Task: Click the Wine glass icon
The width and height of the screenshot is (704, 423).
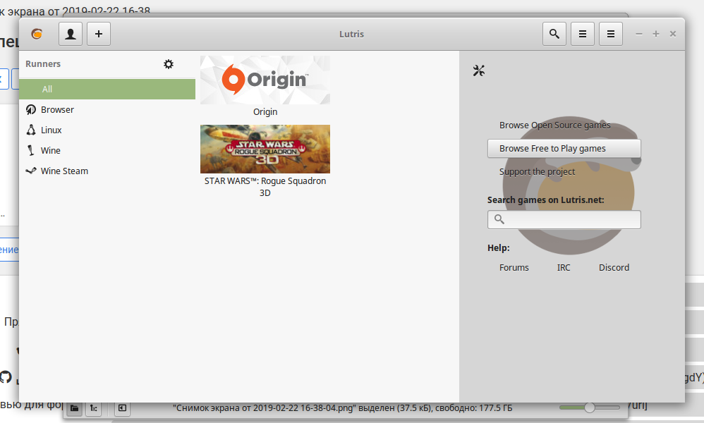Action: pyautogui.click(x=31, y=150)
